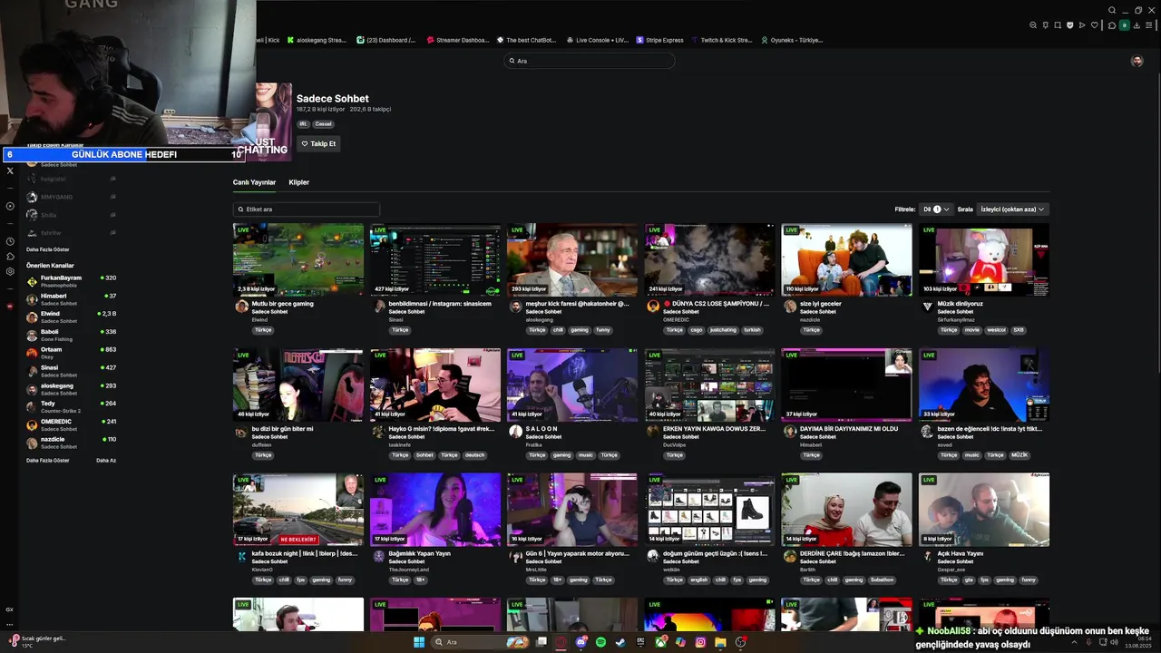Click the heart icon on Takip Et button
The width and height of the screenshot is (1161, 653).
click(x=305, y=143)
